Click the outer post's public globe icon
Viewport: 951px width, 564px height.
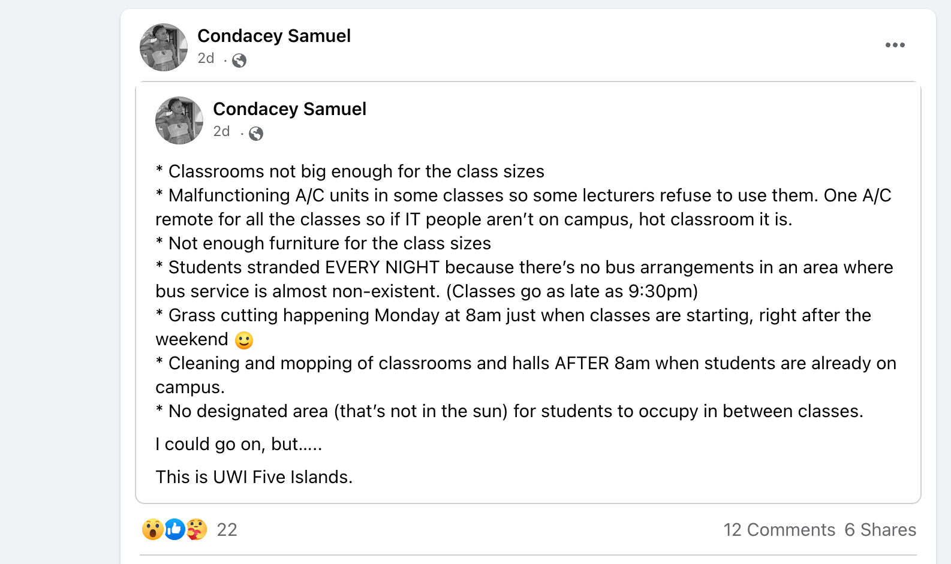pyautogui.click(x=239, y=61)
